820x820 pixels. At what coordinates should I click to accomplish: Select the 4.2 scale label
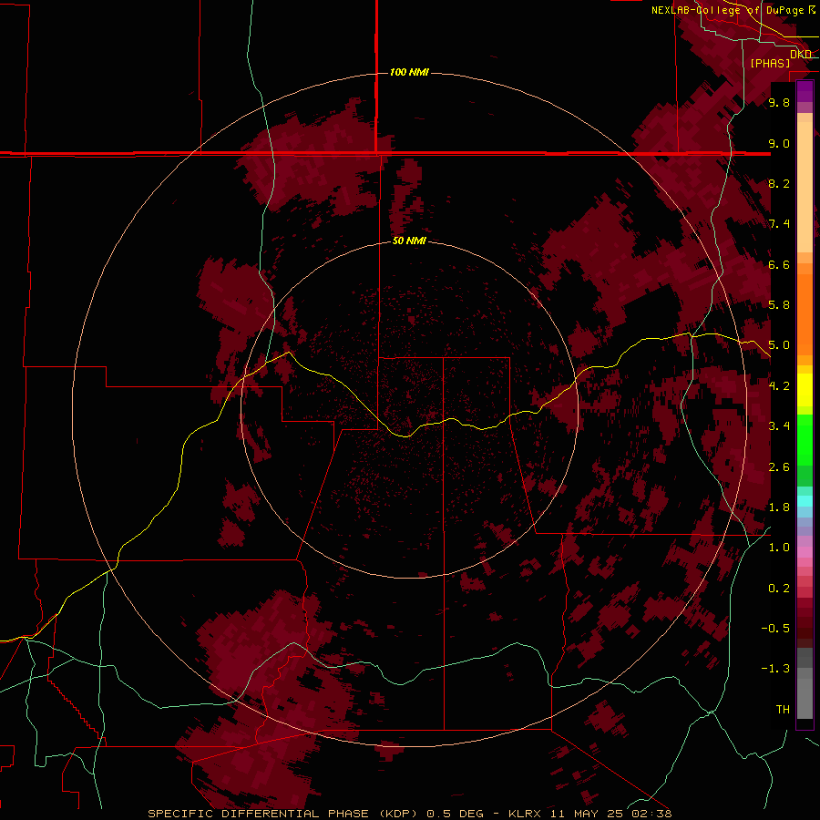779,386
